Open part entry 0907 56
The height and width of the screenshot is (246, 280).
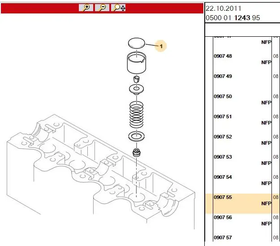223,218
